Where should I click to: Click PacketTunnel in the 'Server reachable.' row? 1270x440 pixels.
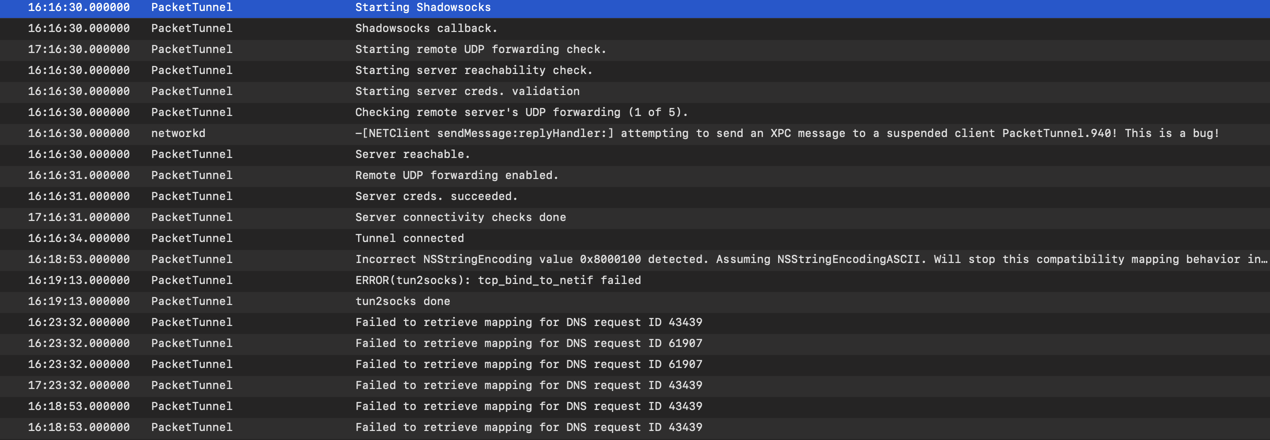click(x=192, y=154)
